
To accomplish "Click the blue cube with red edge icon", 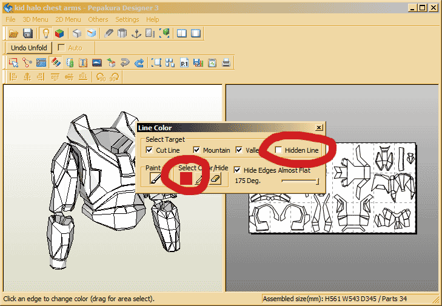I will (x=92, y=33).
